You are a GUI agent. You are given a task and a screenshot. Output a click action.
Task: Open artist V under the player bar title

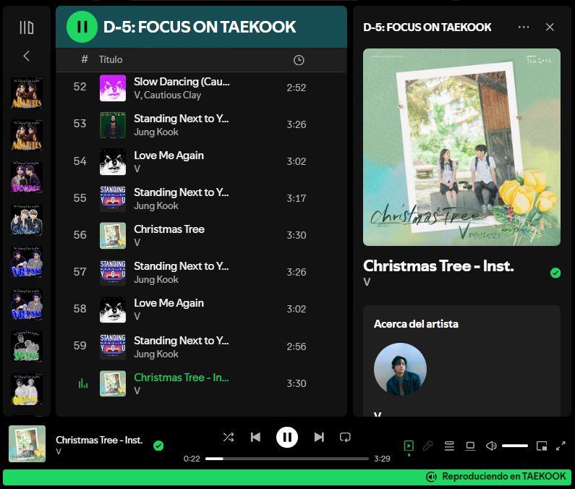[59, 451]
